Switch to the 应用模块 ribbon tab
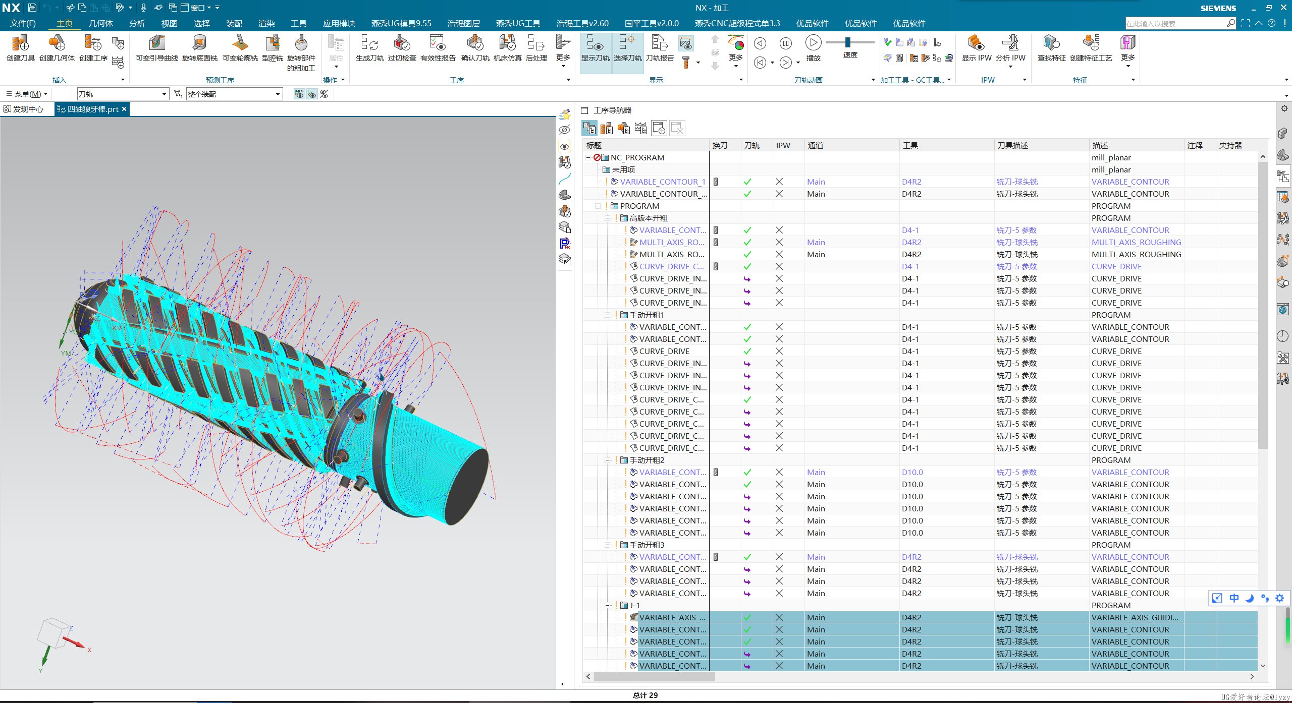This screenshot has width=1292, height=703. click(339, 24)
